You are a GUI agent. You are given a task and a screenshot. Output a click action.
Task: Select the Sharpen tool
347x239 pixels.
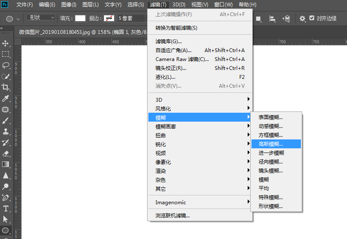[5, 175]
